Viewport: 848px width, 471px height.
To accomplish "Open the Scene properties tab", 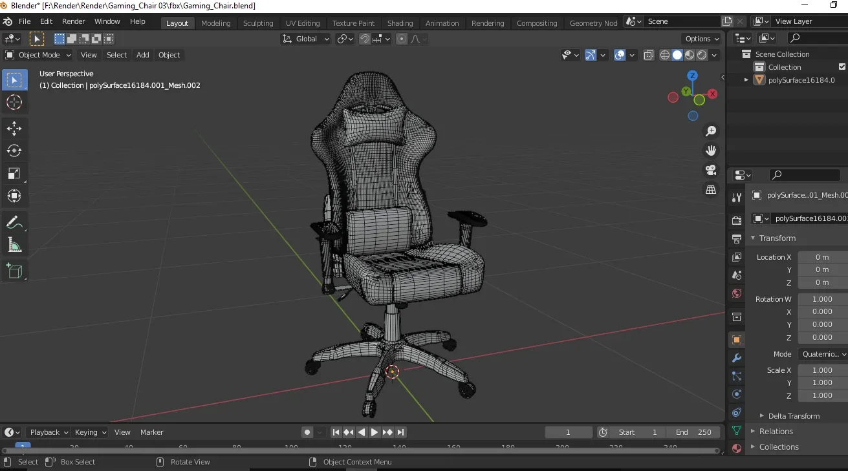I will (x=736, y=275).
